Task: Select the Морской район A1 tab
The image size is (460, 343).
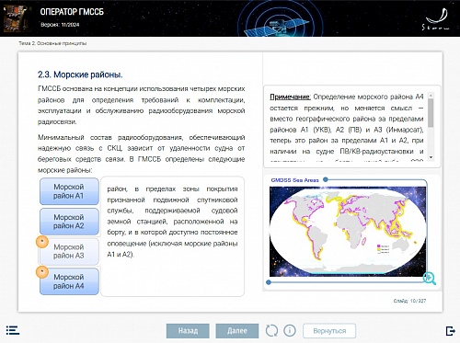Action: pyautogui.click(x=69, y=191)
